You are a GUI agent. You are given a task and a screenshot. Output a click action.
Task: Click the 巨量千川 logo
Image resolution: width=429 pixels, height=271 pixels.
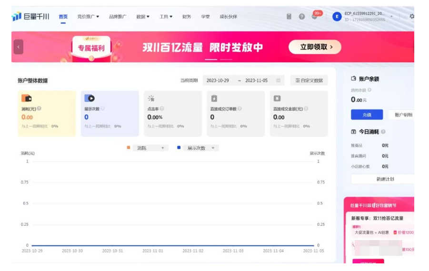[x=30, y=16]
